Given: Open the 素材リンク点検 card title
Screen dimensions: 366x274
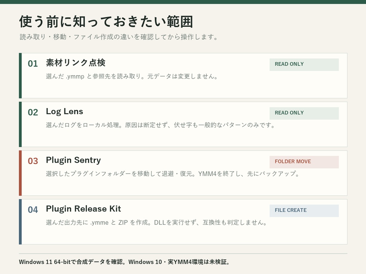Looking at the screenshot, I should coord(76,63).
